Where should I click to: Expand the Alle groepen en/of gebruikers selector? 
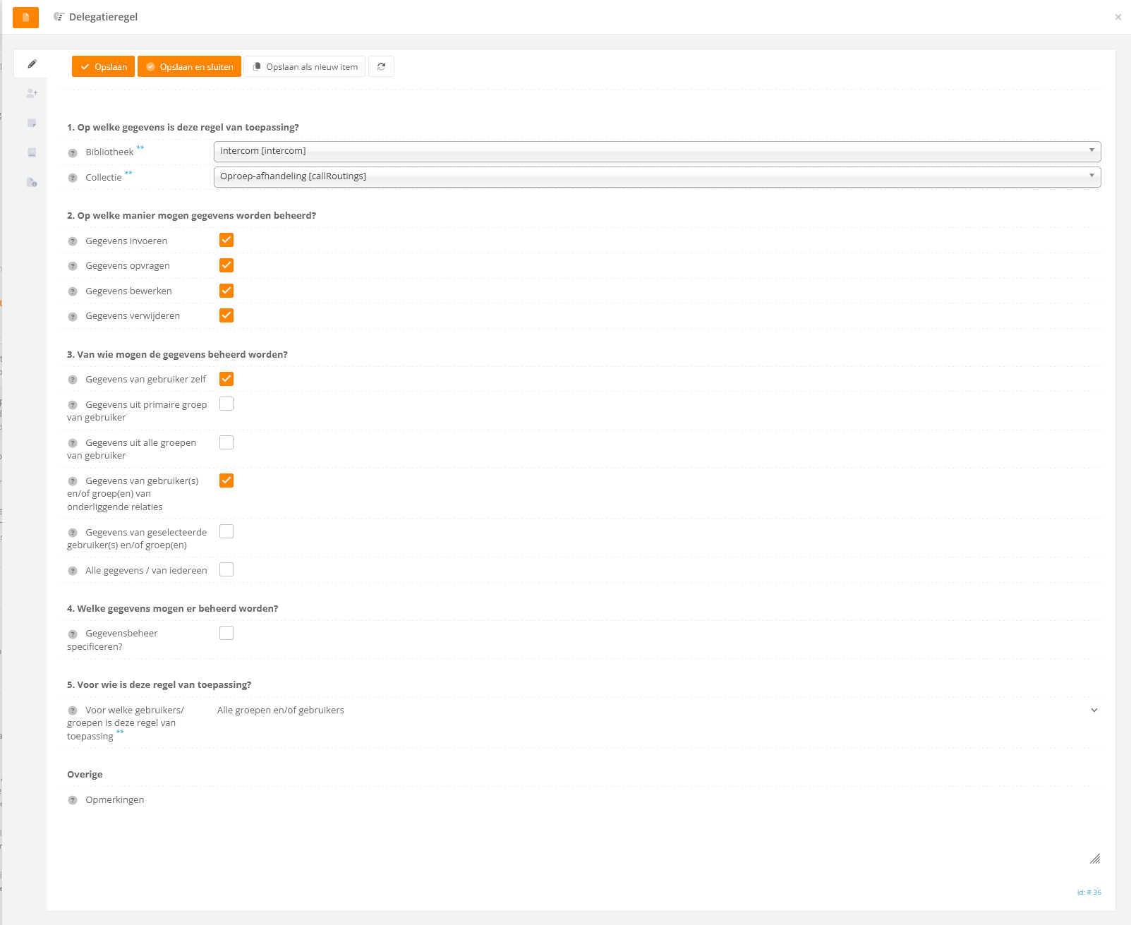1094,711
